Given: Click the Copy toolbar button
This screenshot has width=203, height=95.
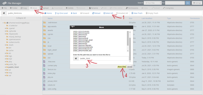Looking at the screenshot, I should click(24, 8).
